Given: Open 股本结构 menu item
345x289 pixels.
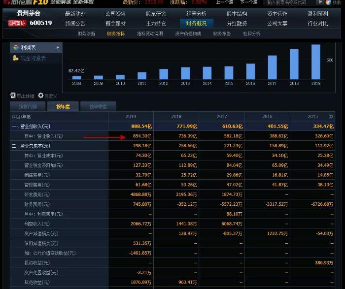Looking at the screenshot, I should pos(237,14).
